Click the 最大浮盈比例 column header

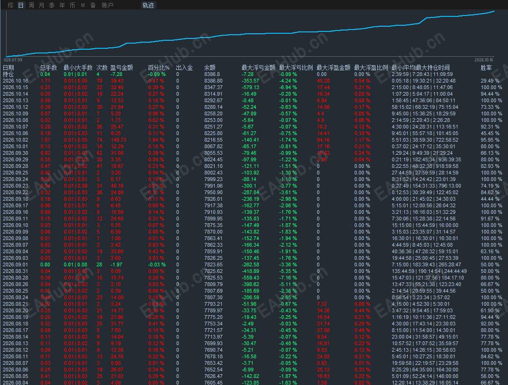[371, 68]
